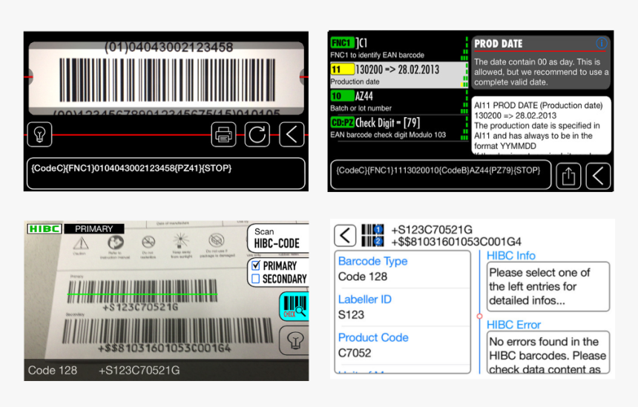This screenshot has width=638, height=407.
Task: Click the AI11 PROD DATE description box
Action: 541,125
